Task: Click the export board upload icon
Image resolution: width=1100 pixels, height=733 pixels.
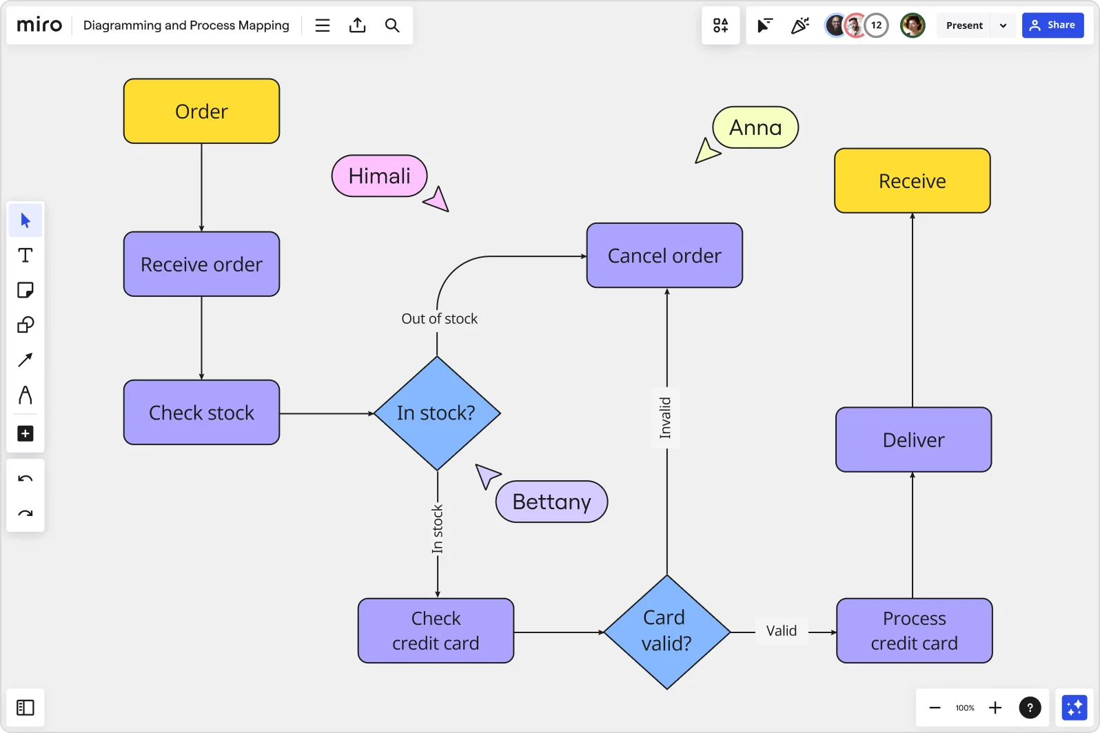Action: click(357, 25)
